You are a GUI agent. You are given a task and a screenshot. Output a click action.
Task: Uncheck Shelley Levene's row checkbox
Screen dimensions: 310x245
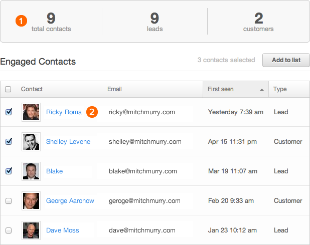(x=9, y=142)
